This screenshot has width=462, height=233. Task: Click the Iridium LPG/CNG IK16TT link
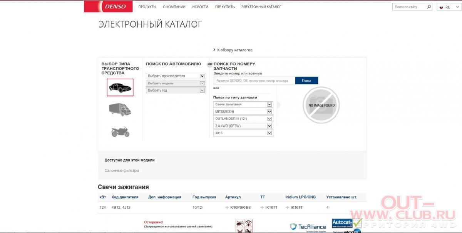tap(296, 207)
